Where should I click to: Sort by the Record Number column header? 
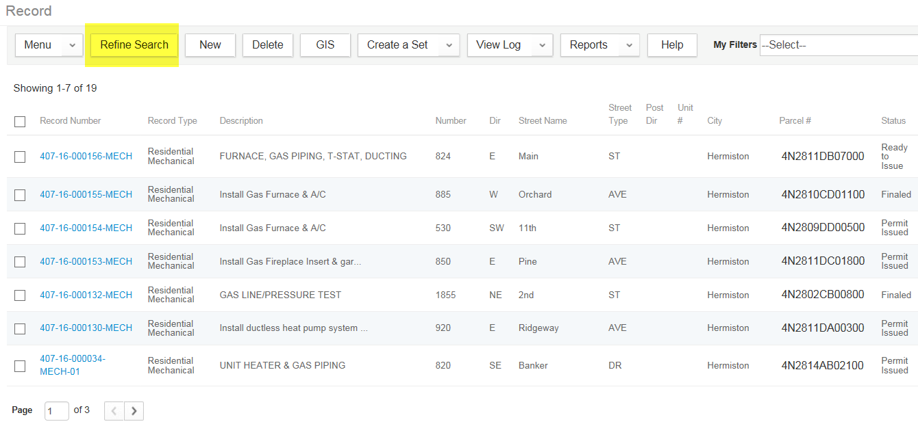pyautogui.click(x=70, y=121)
